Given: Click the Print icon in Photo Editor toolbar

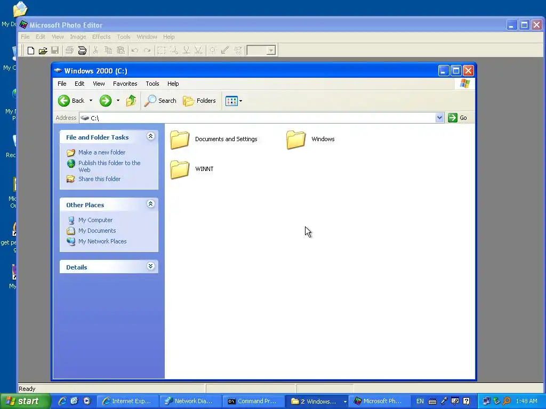Looking at the screenshot, I should (x=70, y=51).
